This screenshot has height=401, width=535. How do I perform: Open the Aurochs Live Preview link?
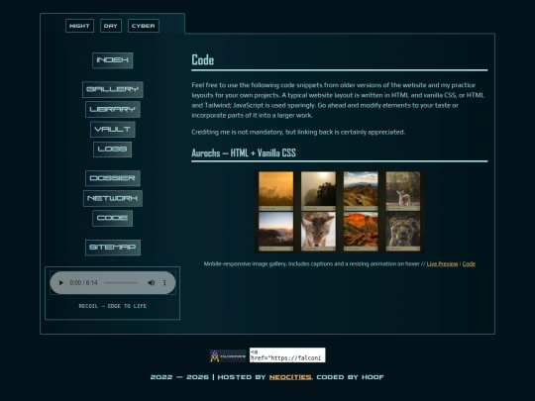(442, 264)
